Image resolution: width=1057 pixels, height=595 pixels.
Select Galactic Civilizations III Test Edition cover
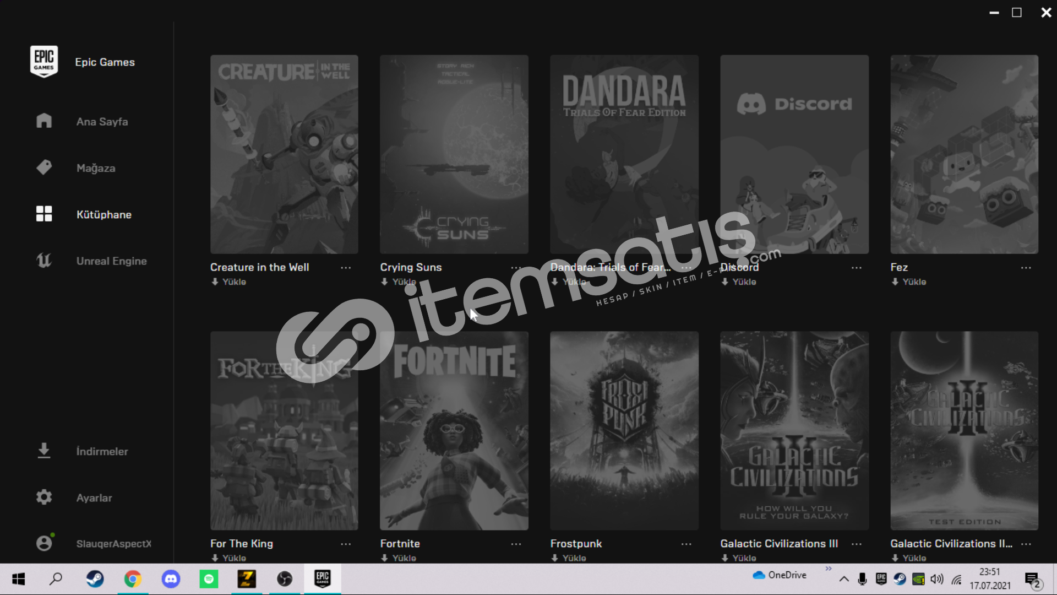coord(965,431)
